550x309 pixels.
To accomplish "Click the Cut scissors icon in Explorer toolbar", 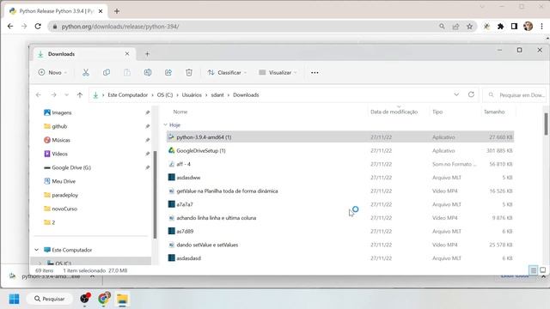I will click(86, 72).
